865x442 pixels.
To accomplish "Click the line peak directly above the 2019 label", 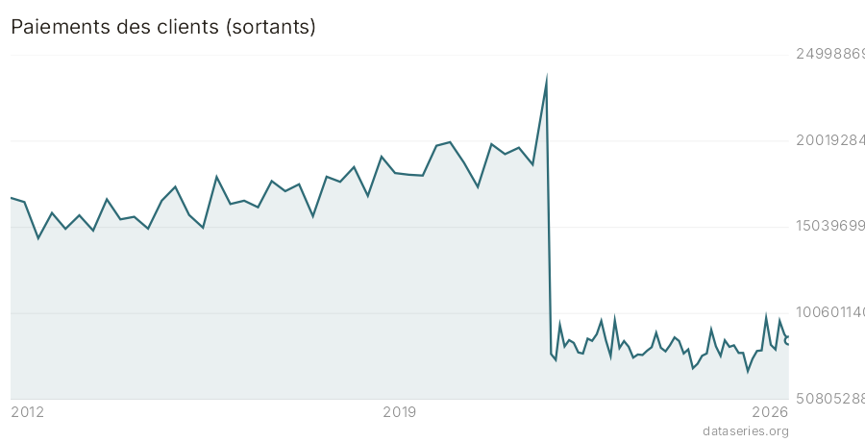I will click(x=382, y=157).
